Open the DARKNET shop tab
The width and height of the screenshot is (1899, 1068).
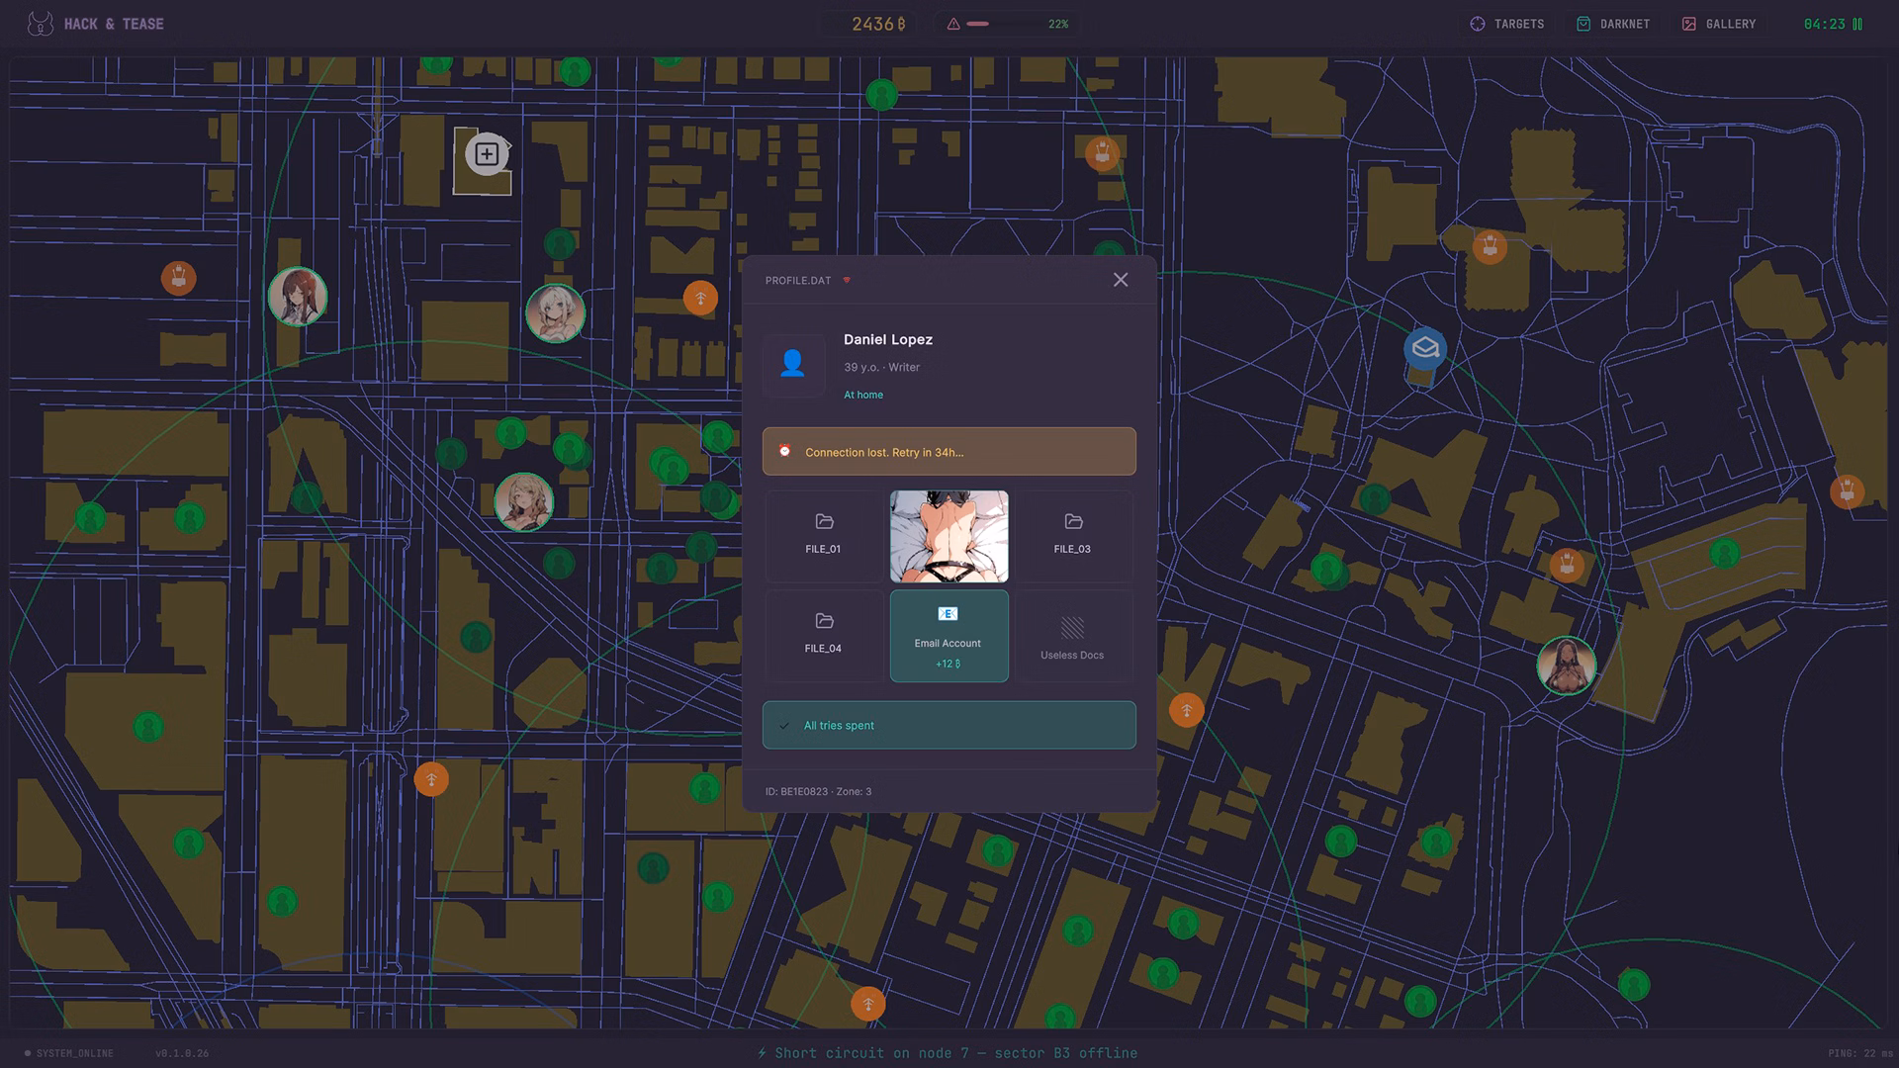(x=1613, y=24)
